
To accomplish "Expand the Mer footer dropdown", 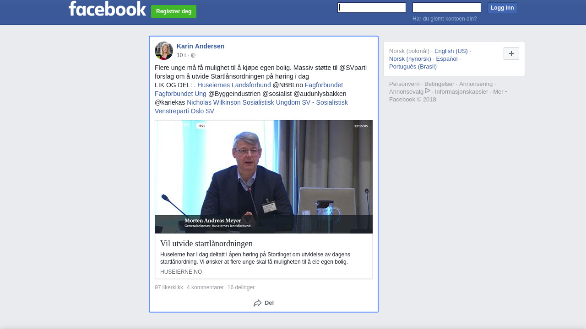I will tap(500, 92).
